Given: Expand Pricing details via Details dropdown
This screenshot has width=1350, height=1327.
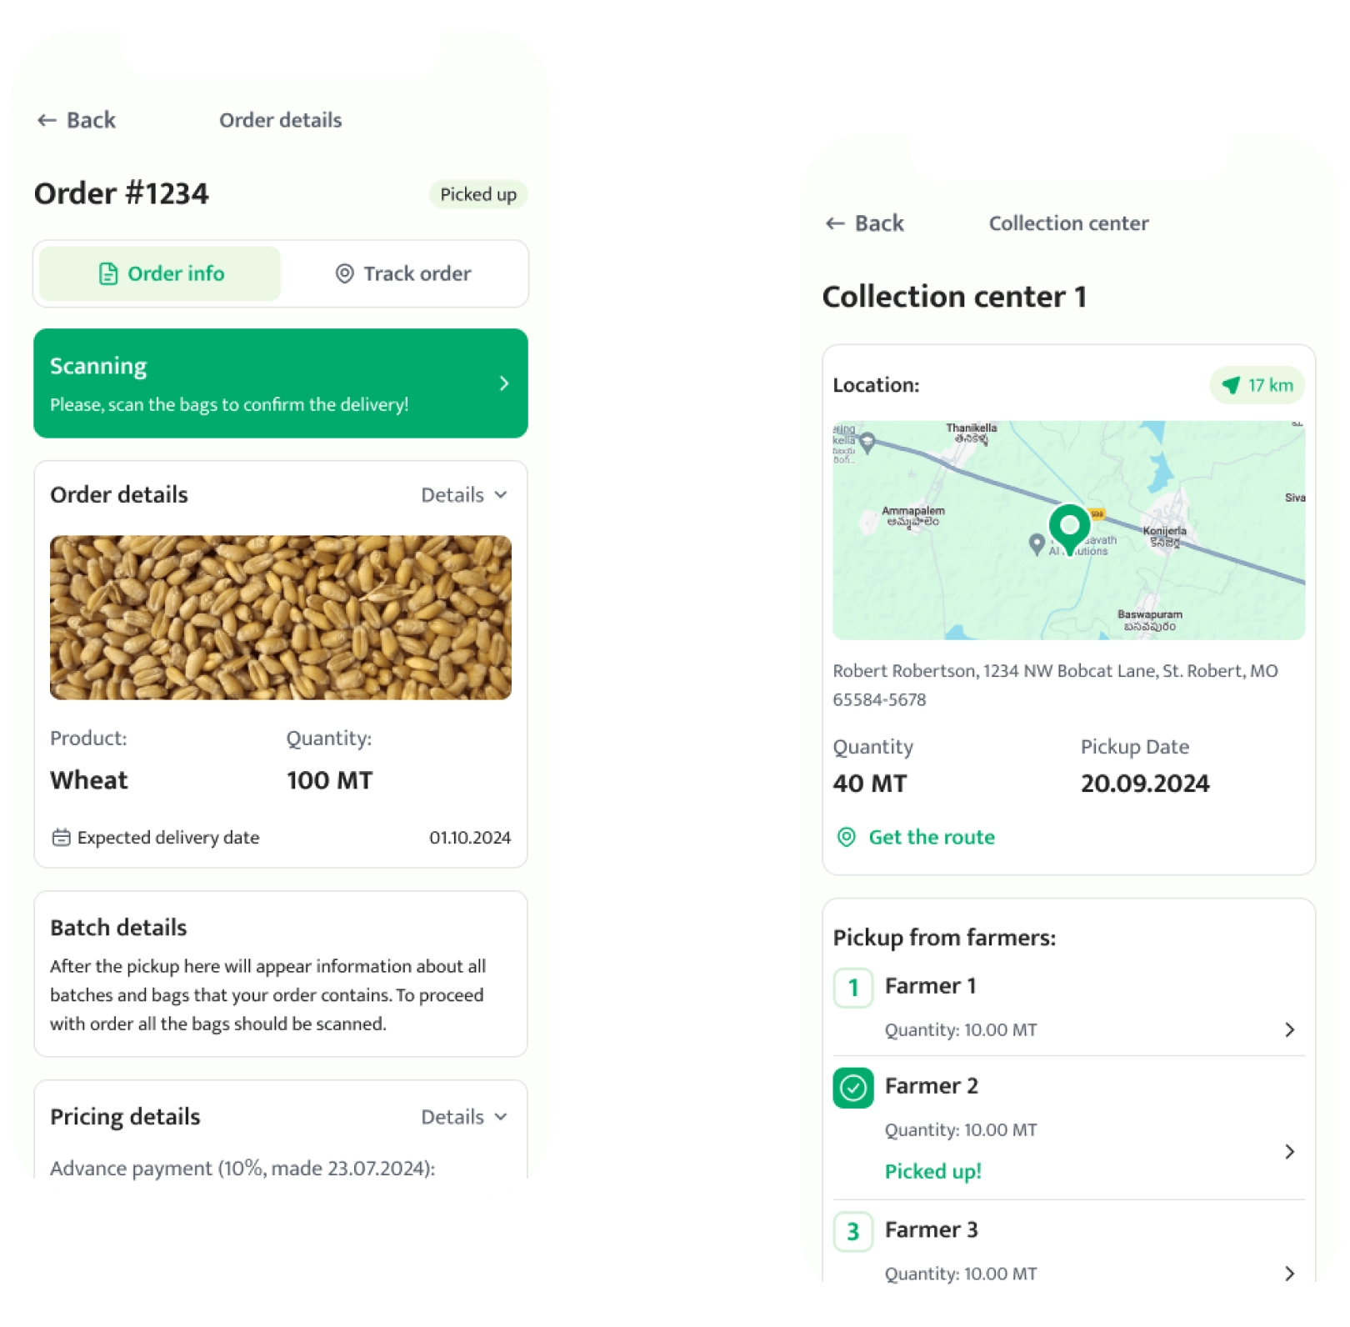Looking at the screenshot, I should [x=464, y=1117].
